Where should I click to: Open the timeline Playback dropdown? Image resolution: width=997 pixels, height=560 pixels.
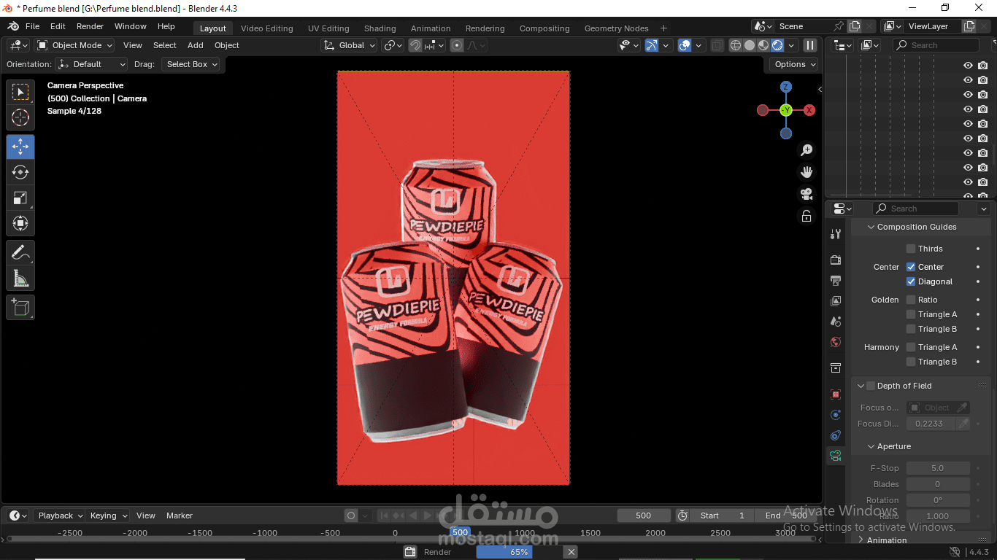tap(60, 516)
